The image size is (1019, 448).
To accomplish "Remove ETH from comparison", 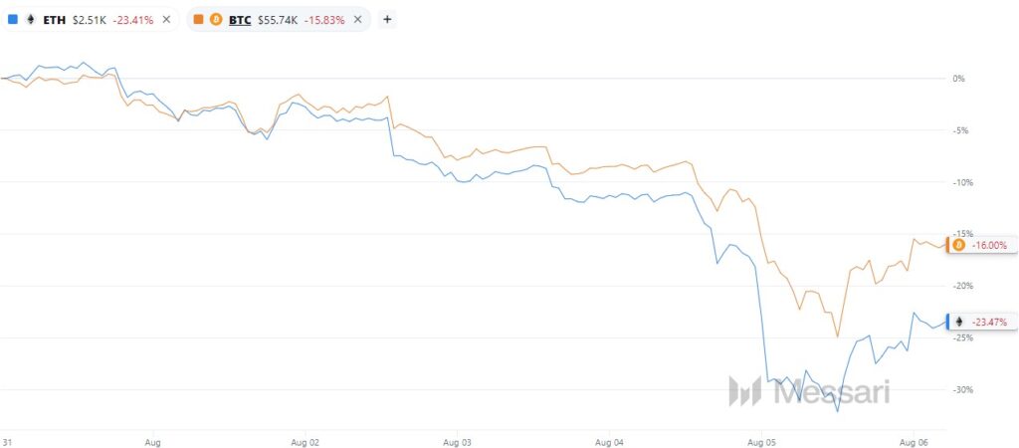I will coord(166,20).
